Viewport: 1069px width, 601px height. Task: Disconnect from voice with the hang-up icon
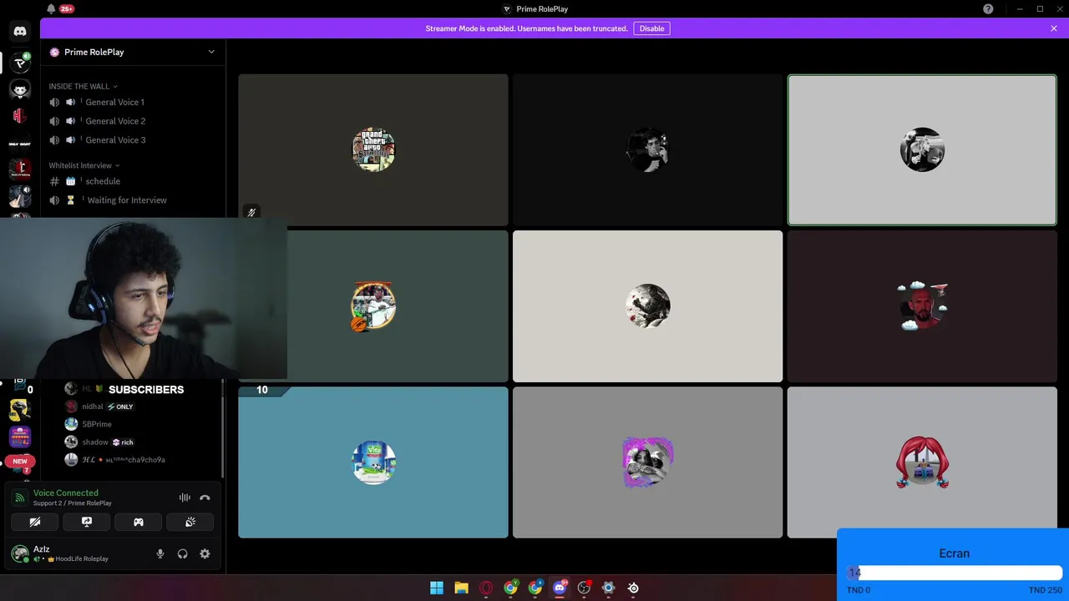point(205,497)
